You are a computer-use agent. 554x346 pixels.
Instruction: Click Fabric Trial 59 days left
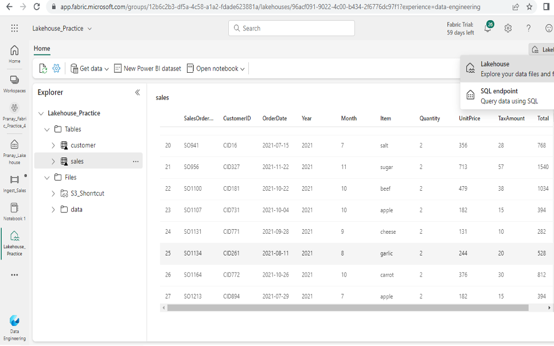pos(460,29)
